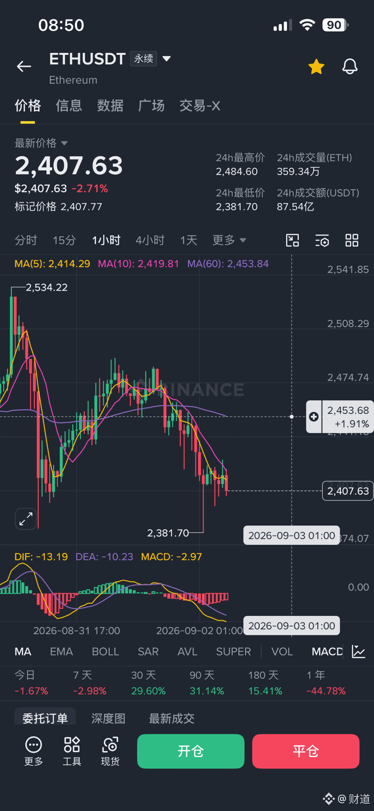Expand the 永续 contract type dropdown arrow

[167, 58]
